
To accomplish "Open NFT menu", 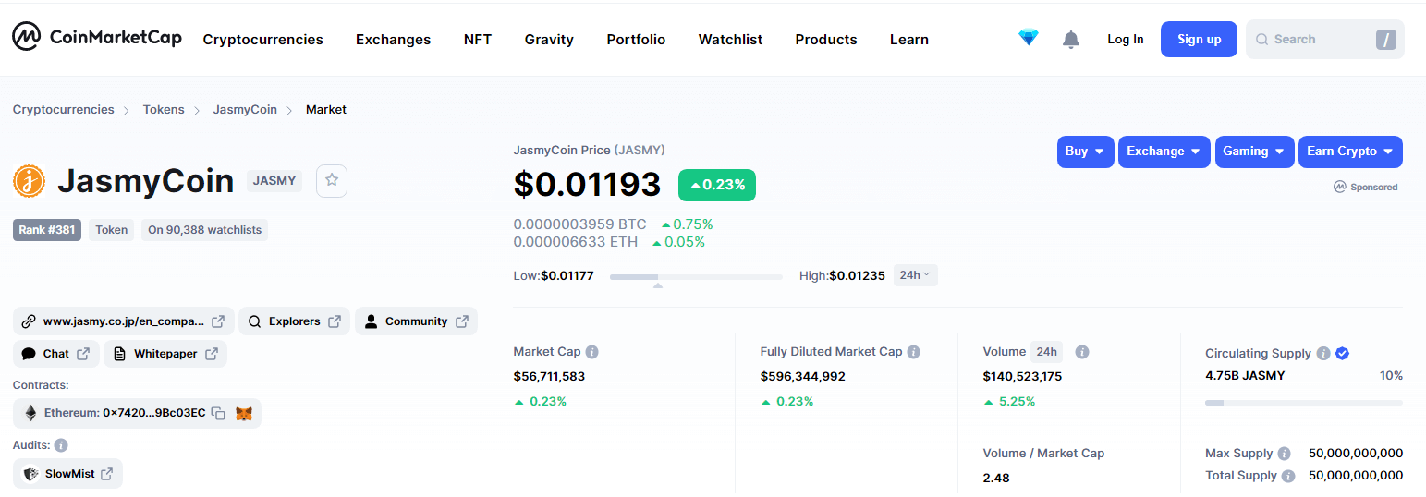I will (478, 40).
